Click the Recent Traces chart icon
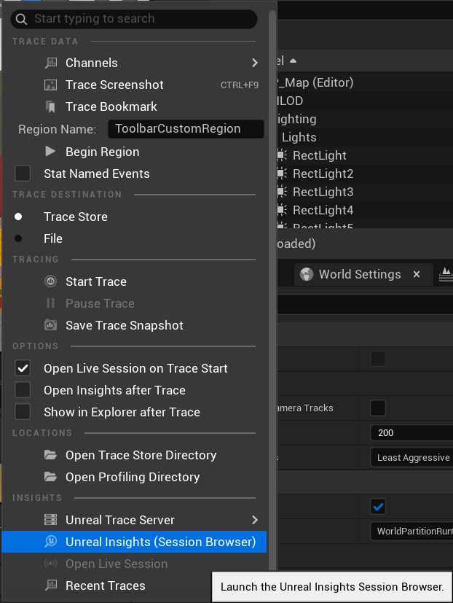The height and width of the screenshot is (603, 453). coord(51,586)
